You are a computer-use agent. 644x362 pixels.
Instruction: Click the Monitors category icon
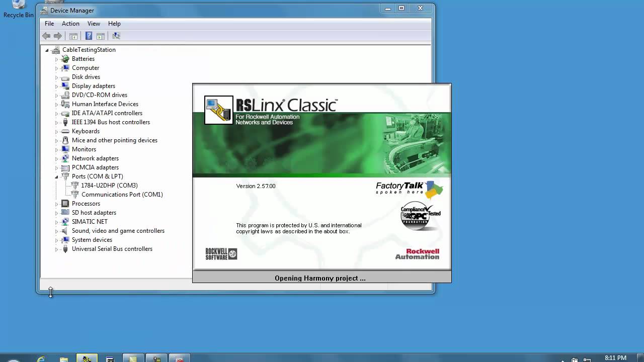65,149
